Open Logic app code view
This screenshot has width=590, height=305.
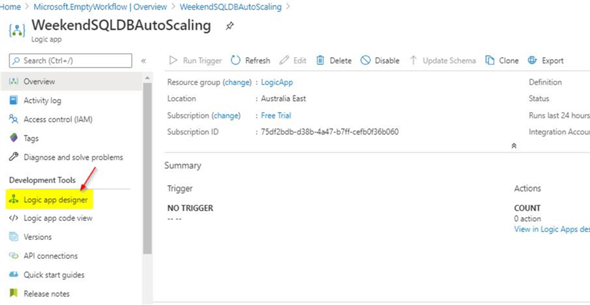[x=58, y=218]
